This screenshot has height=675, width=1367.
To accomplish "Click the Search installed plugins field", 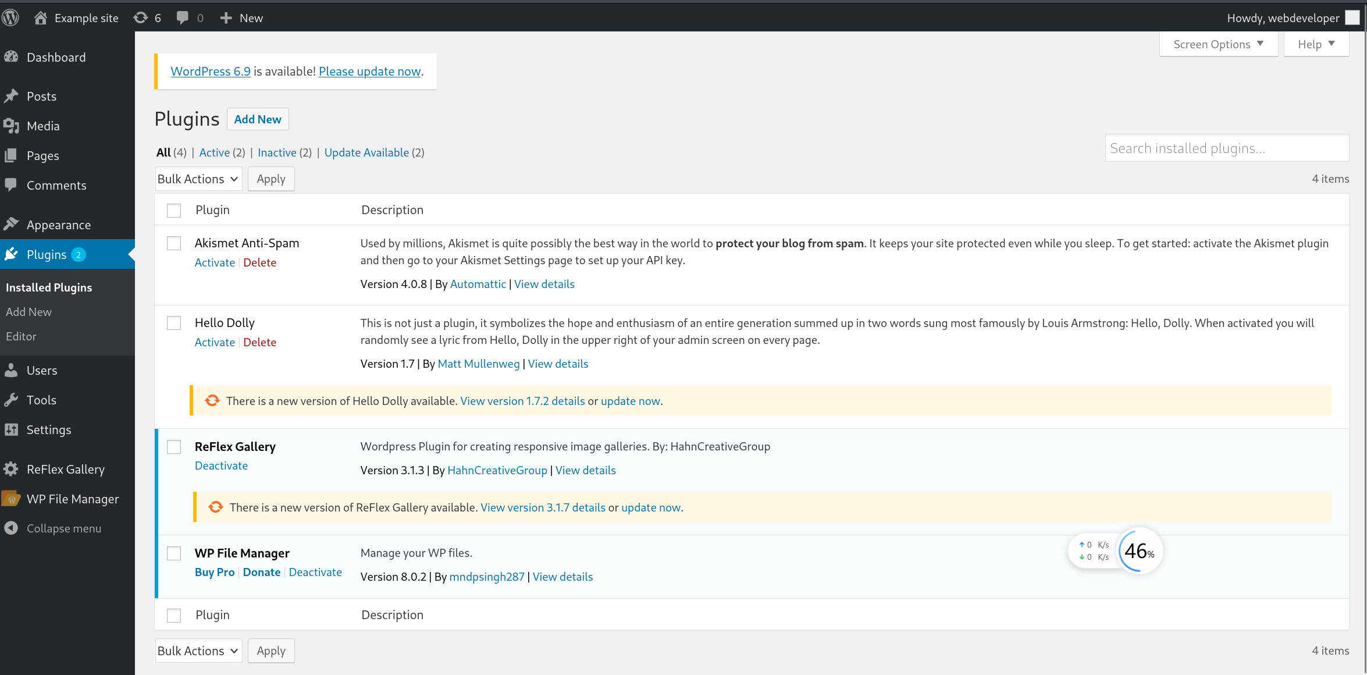I will (1226, 148).
